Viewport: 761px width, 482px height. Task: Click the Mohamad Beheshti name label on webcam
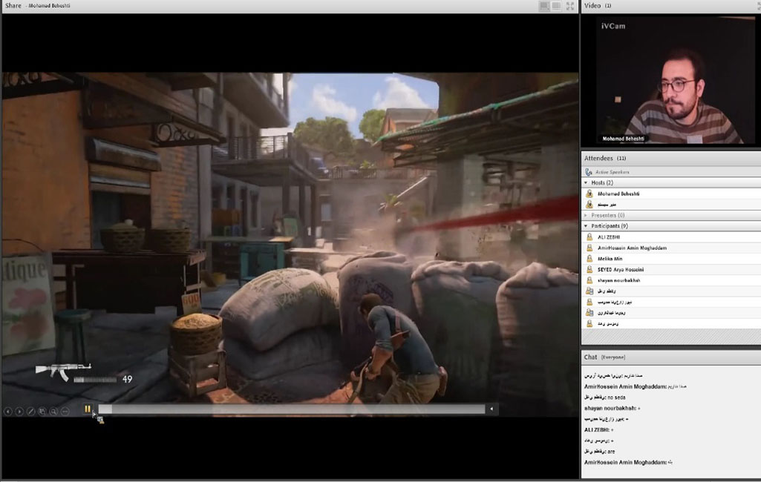tap(623, 139)
